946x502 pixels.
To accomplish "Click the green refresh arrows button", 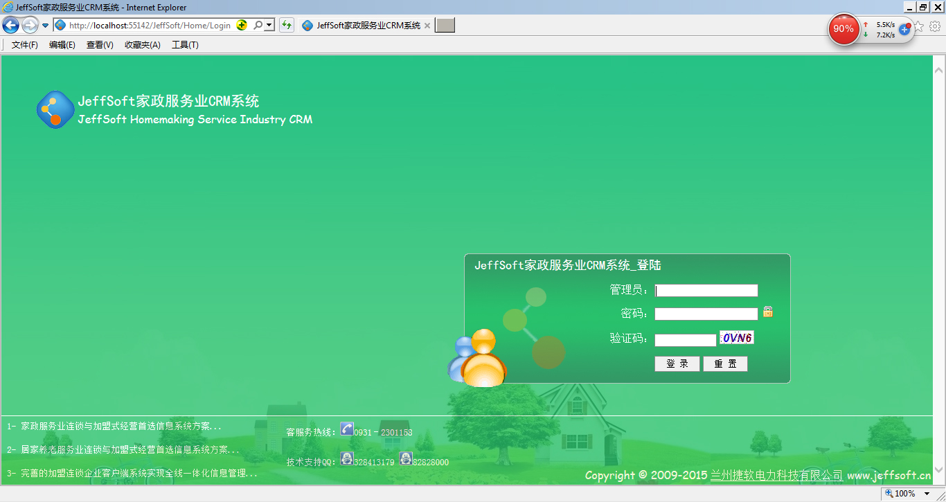I will [286, 25].
